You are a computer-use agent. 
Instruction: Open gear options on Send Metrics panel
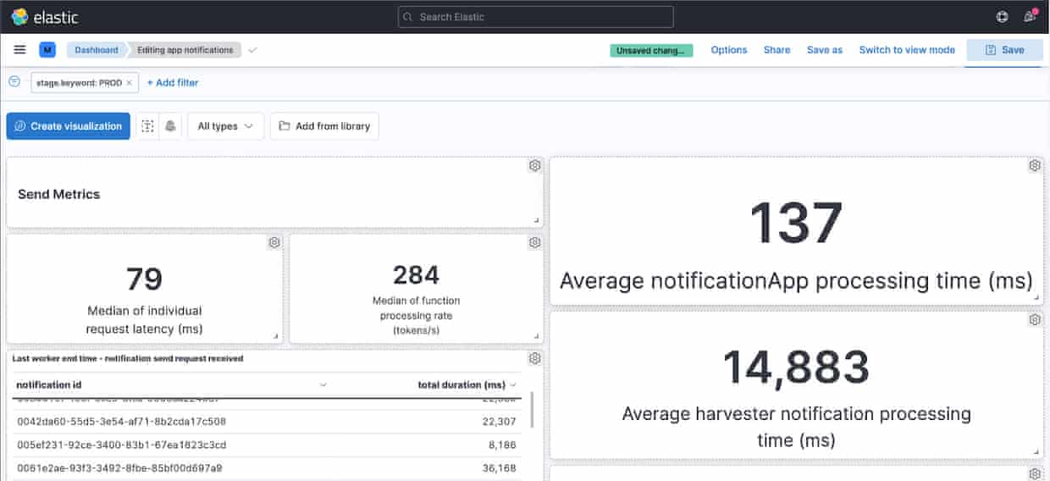click(534, 166)
